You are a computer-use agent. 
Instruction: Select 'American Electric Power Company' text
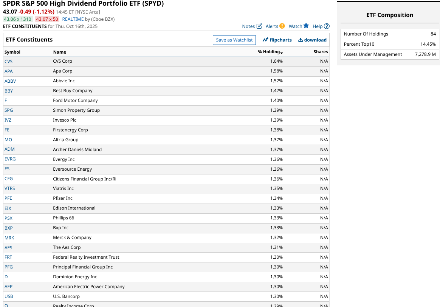[89, 287]
